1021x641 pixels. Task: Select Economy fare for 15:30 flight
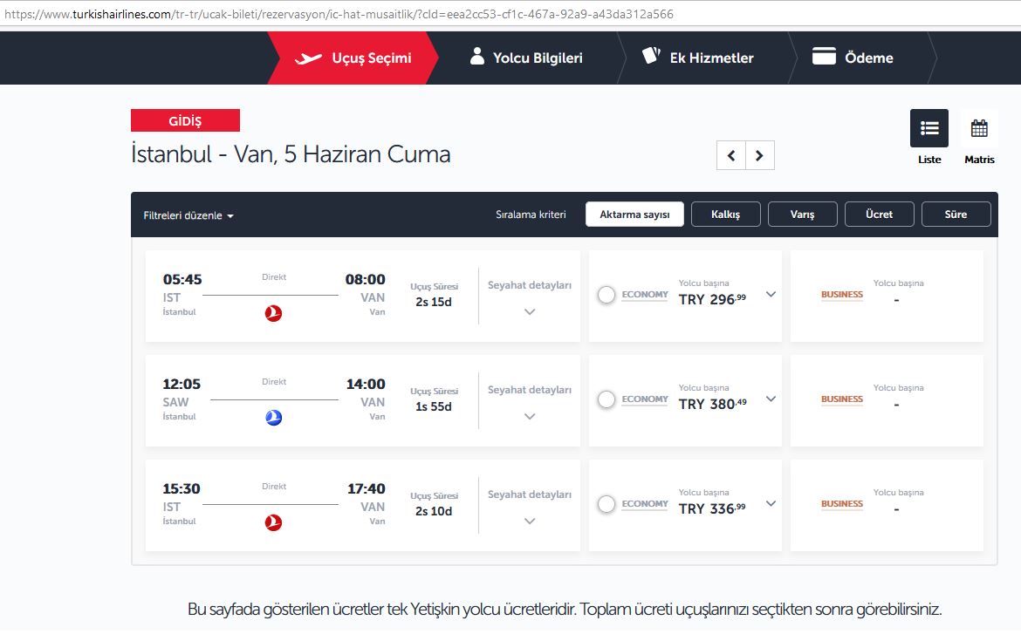click(x=606, y=504)
